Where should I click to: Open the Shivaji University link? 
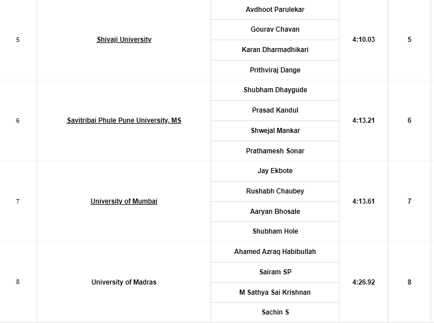click(x=124, y=40)
